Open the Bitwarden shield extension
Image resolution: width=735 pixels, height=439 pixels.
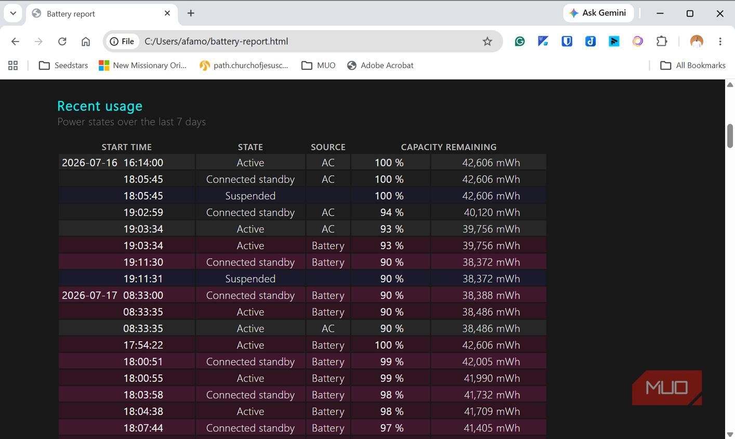pos(567,42)
